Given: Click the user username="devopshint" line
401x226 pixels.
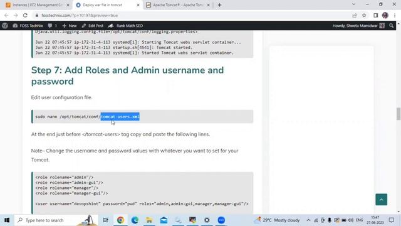Looking at the screenshot, I should point(142,203).
